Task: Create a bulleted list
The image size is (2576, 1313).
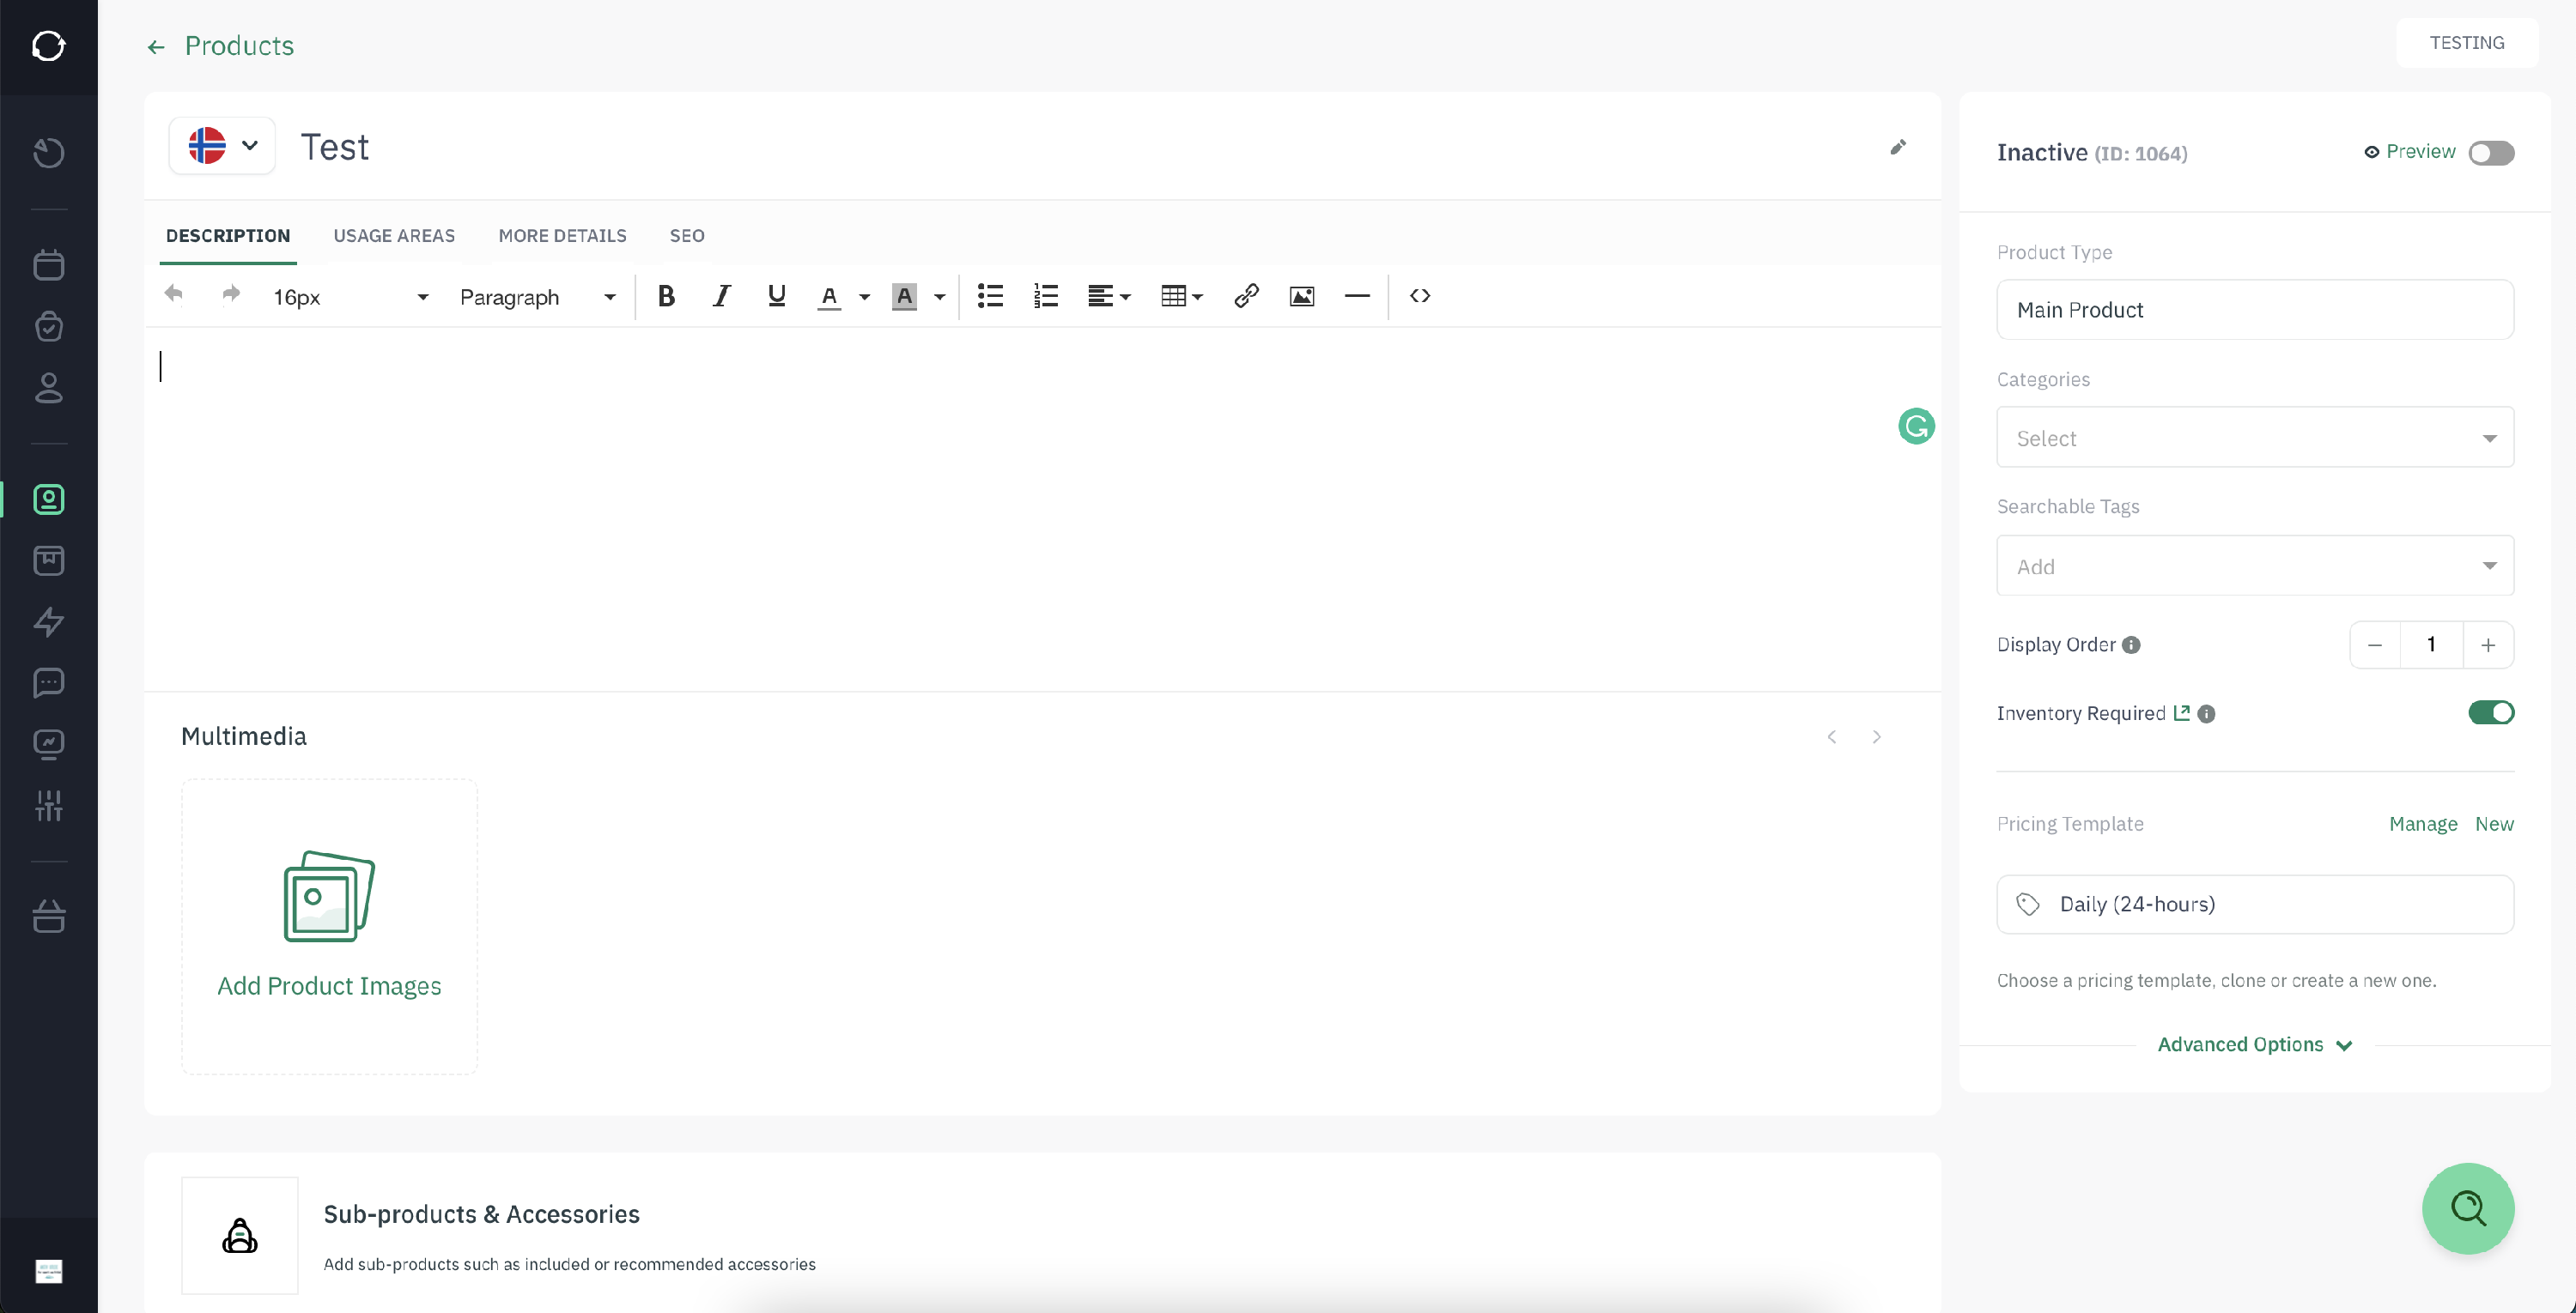Action: click(990, 296)
